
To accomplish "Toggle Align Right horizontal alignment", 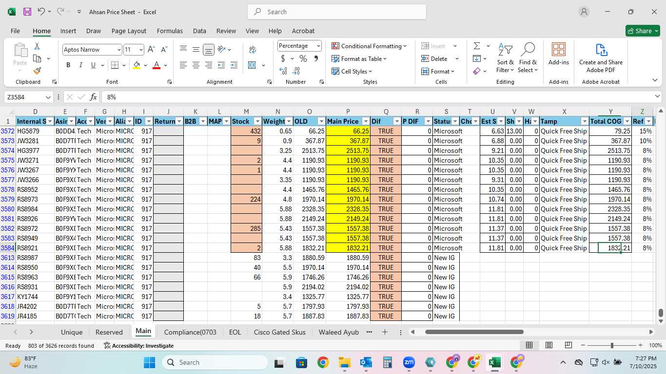I will pyautogui.click(x=209, y=65).
